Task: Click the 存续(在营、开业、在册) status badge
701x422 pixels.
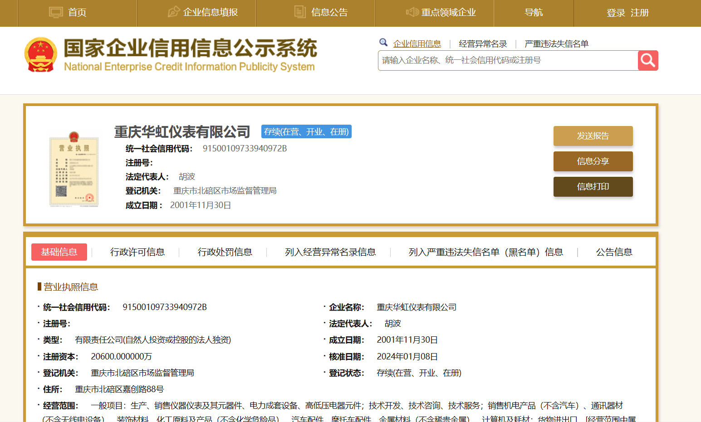Action: [306, 131]
